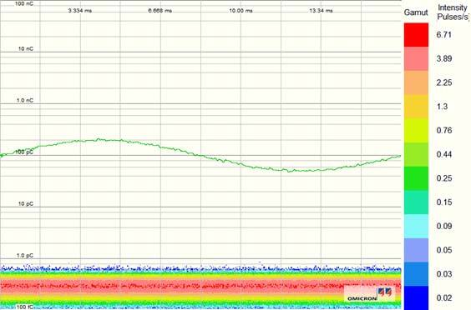471x310 pixels.
Task: Select the 6.668 ms axis label
Action: click(160, 11)
